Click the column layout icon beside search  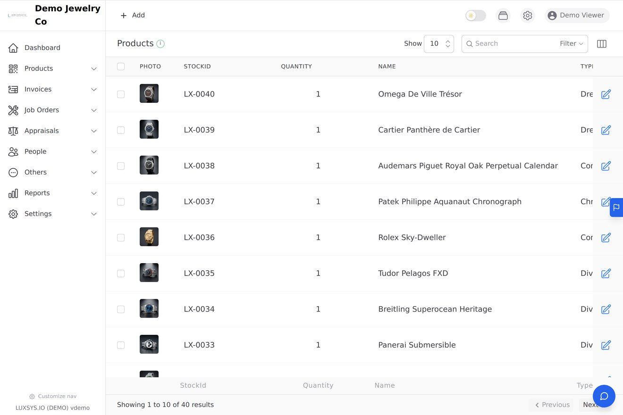point(602,44)
